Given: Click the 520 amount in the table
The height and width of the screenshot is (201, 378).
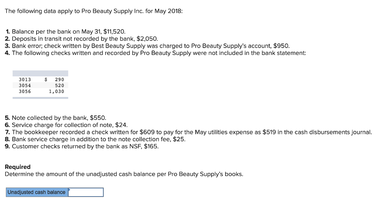Looking at the screenshot, I should [59, 86].
